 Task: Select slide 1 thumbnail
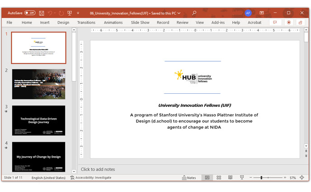pyautogui.click(x=39, y=48)
